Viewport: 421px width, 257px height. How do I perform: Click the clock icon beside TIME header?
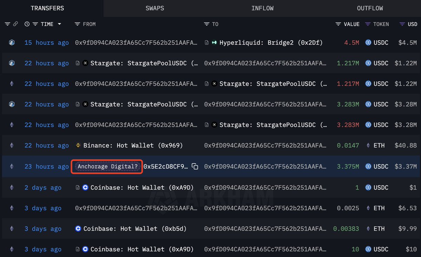(x=27, y=24)
